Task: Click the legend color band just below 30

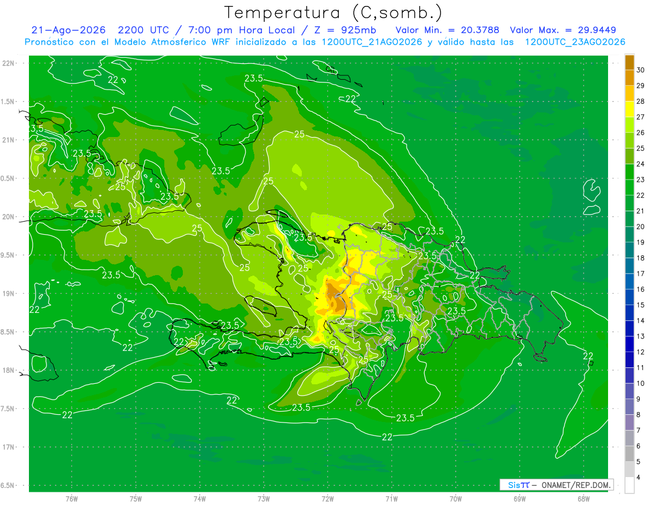Action: tap(629, 78)
